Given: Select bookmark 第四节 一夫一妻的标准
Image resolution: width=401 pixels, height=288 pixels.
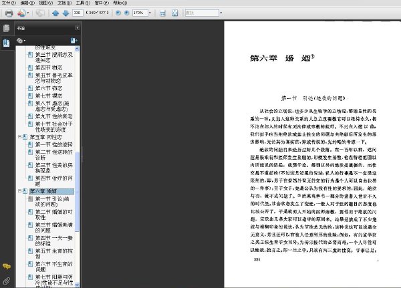Looking at the screenshot, I should 54,241.
